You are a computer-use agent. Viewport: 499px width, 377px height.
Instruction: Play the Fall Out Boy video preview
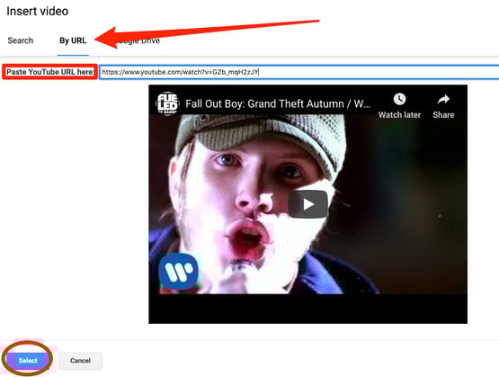[307, 204]
